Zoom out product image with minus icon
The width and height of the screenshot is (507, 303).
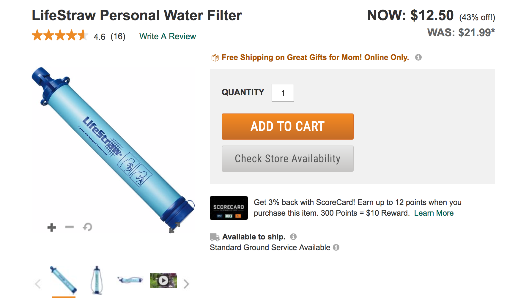coord(70,227)
